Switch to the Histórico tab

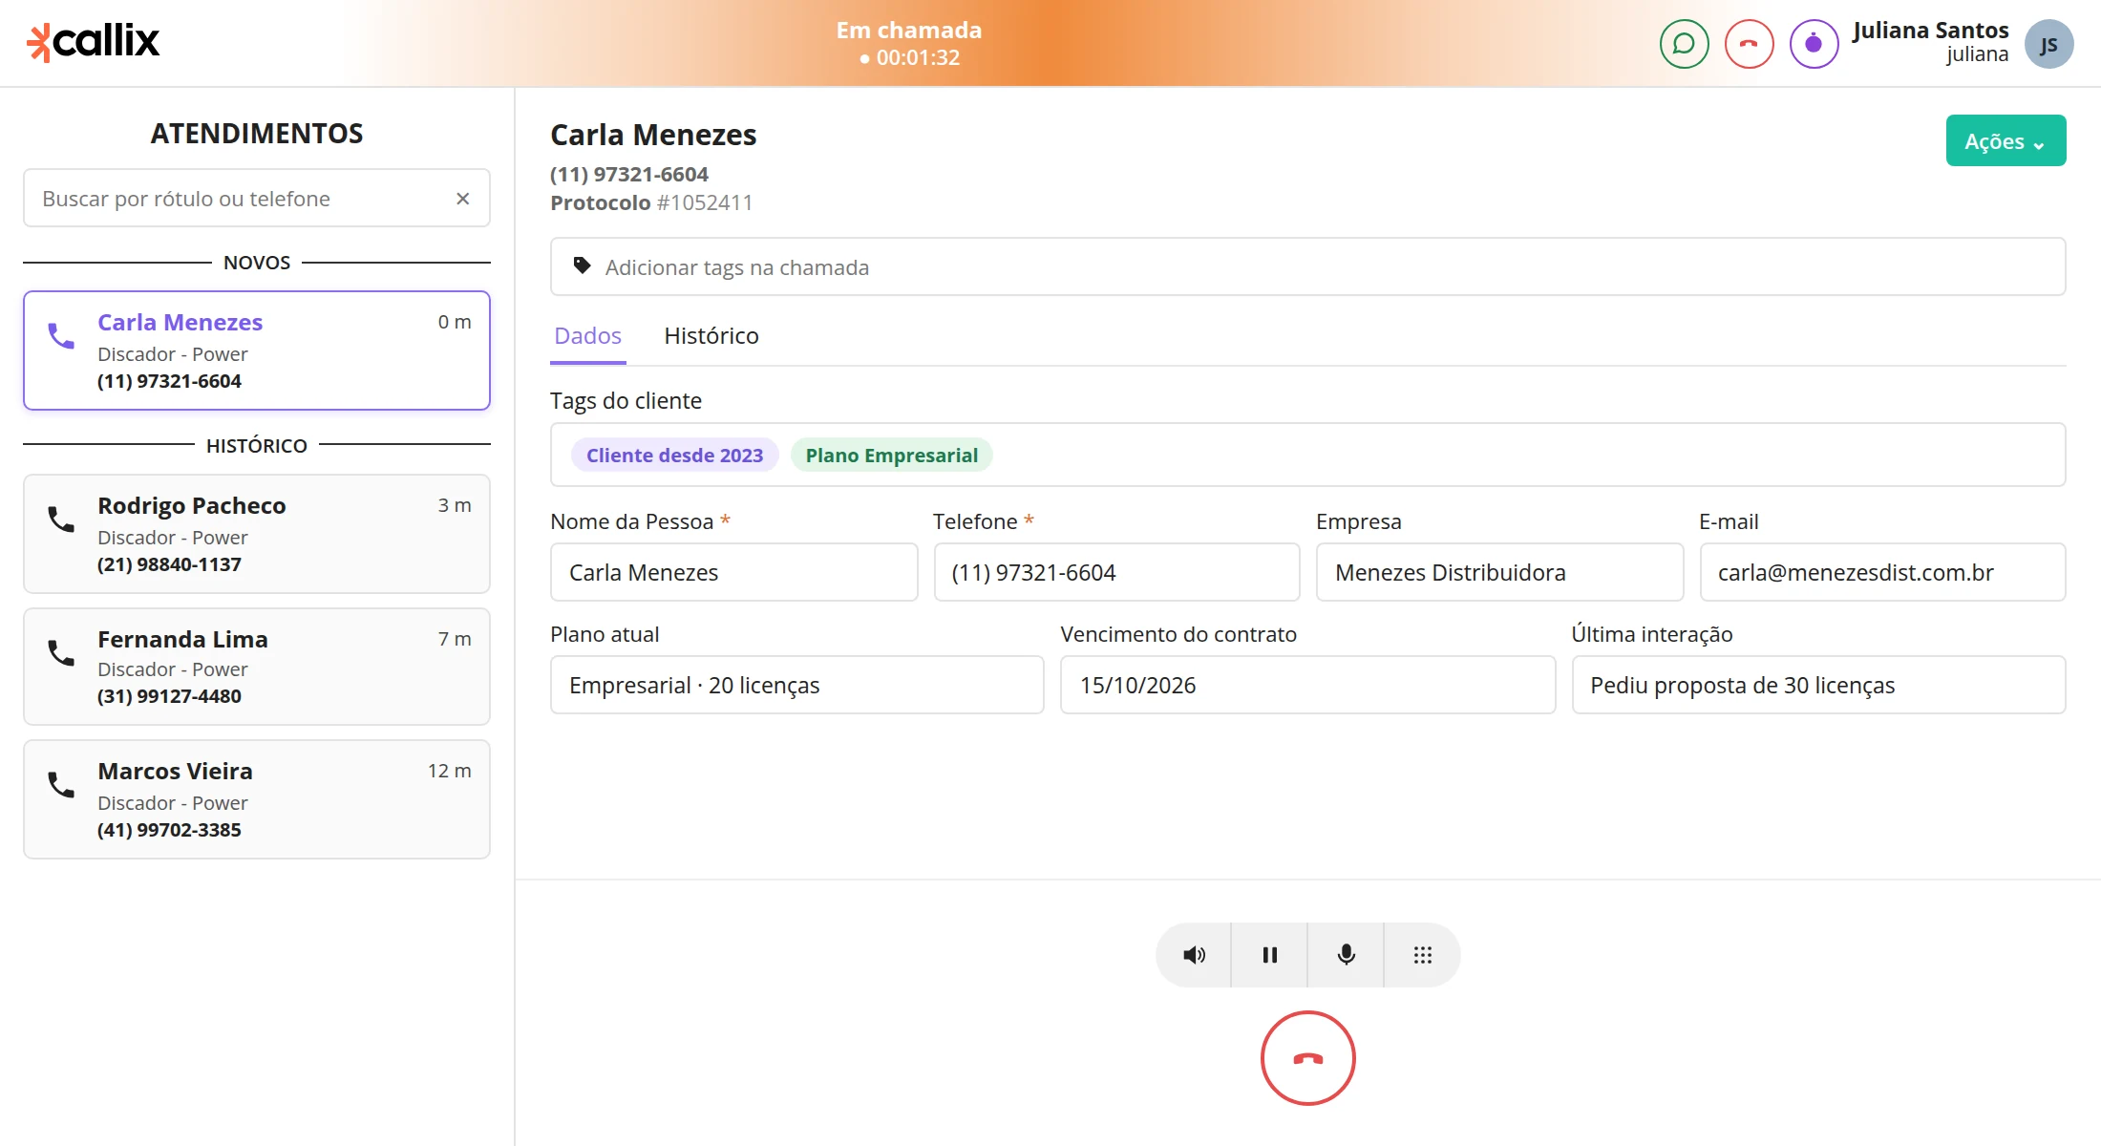click(711, 336)
